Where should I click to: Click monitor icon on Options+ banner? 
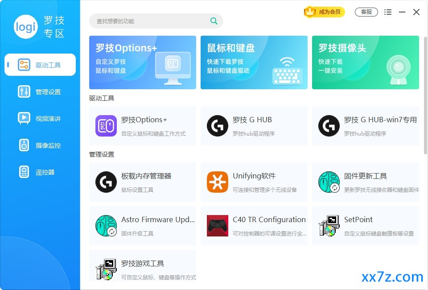click(x=173, y=68)
